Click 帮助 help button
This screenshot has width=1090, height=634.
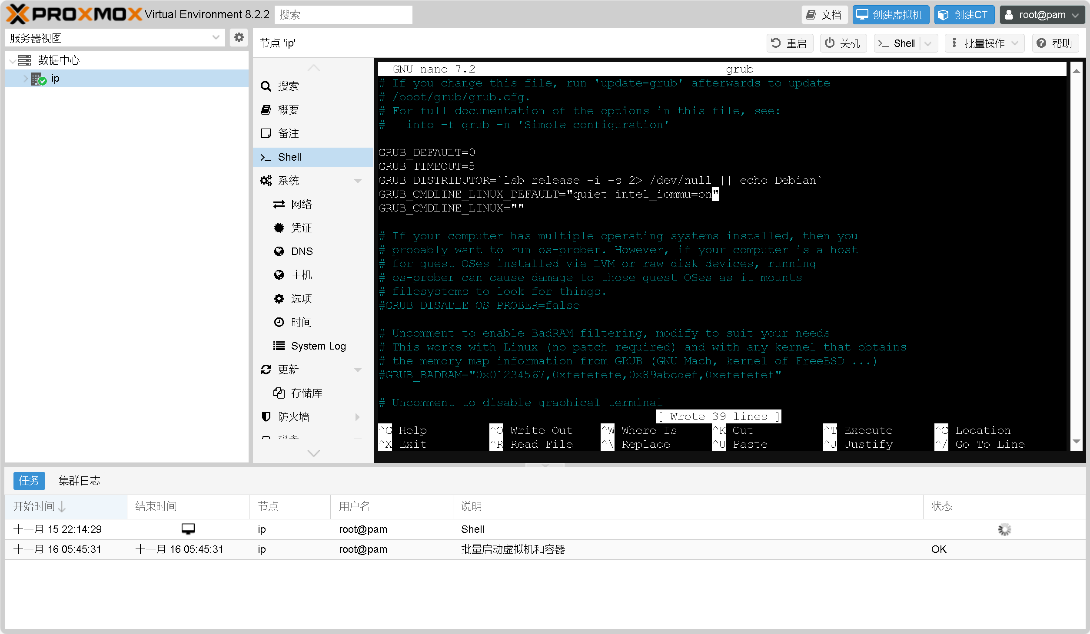click(1055, 43)
